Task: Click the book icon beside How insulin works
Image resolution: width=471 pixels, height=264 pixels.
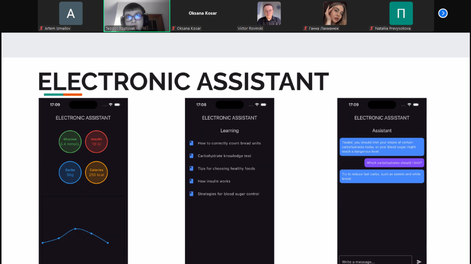Action: click(192, 181)
